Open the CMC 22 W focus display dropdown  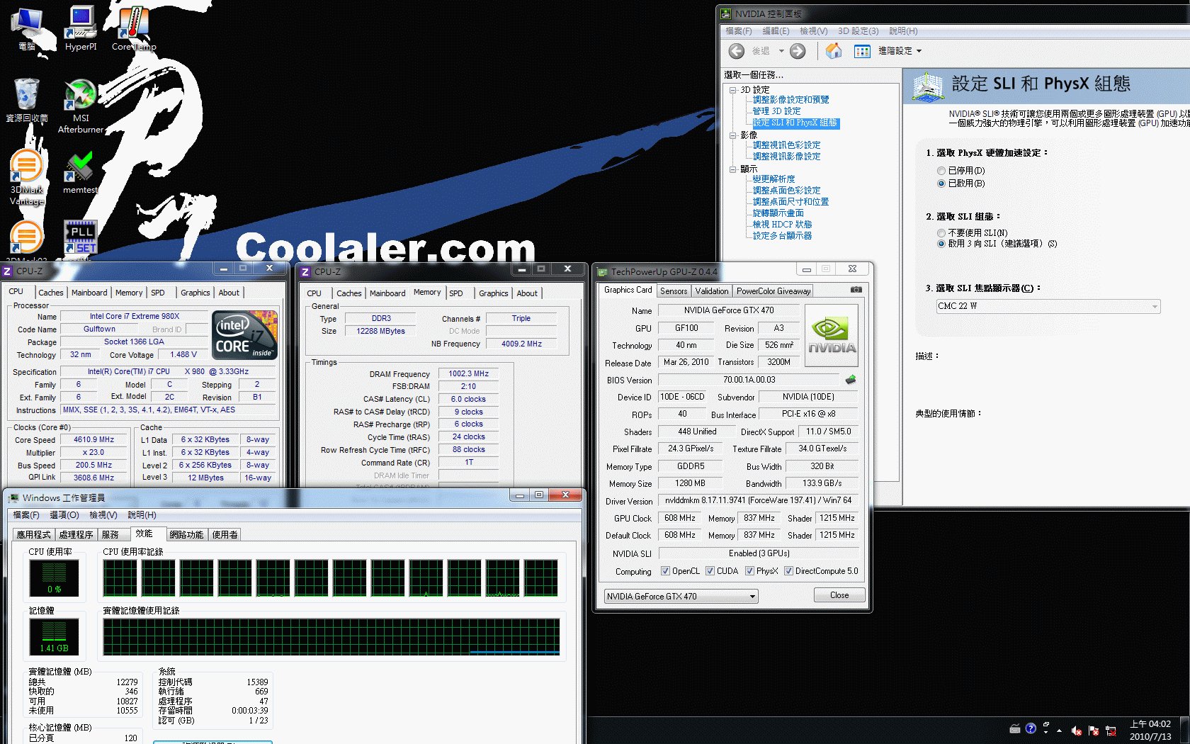[1048, 306]
